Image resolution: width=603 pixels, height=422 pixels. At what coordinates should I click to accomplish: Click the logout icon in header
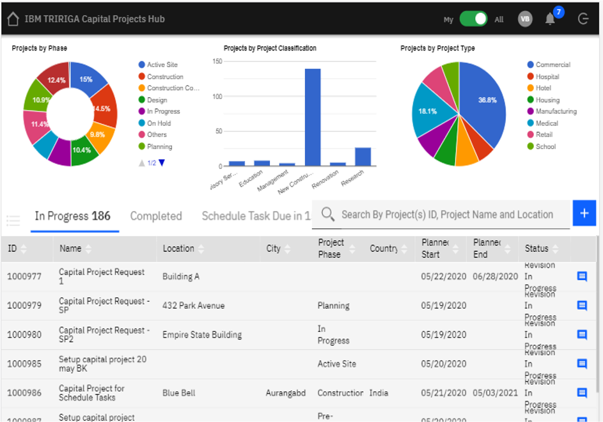[583, 19]
